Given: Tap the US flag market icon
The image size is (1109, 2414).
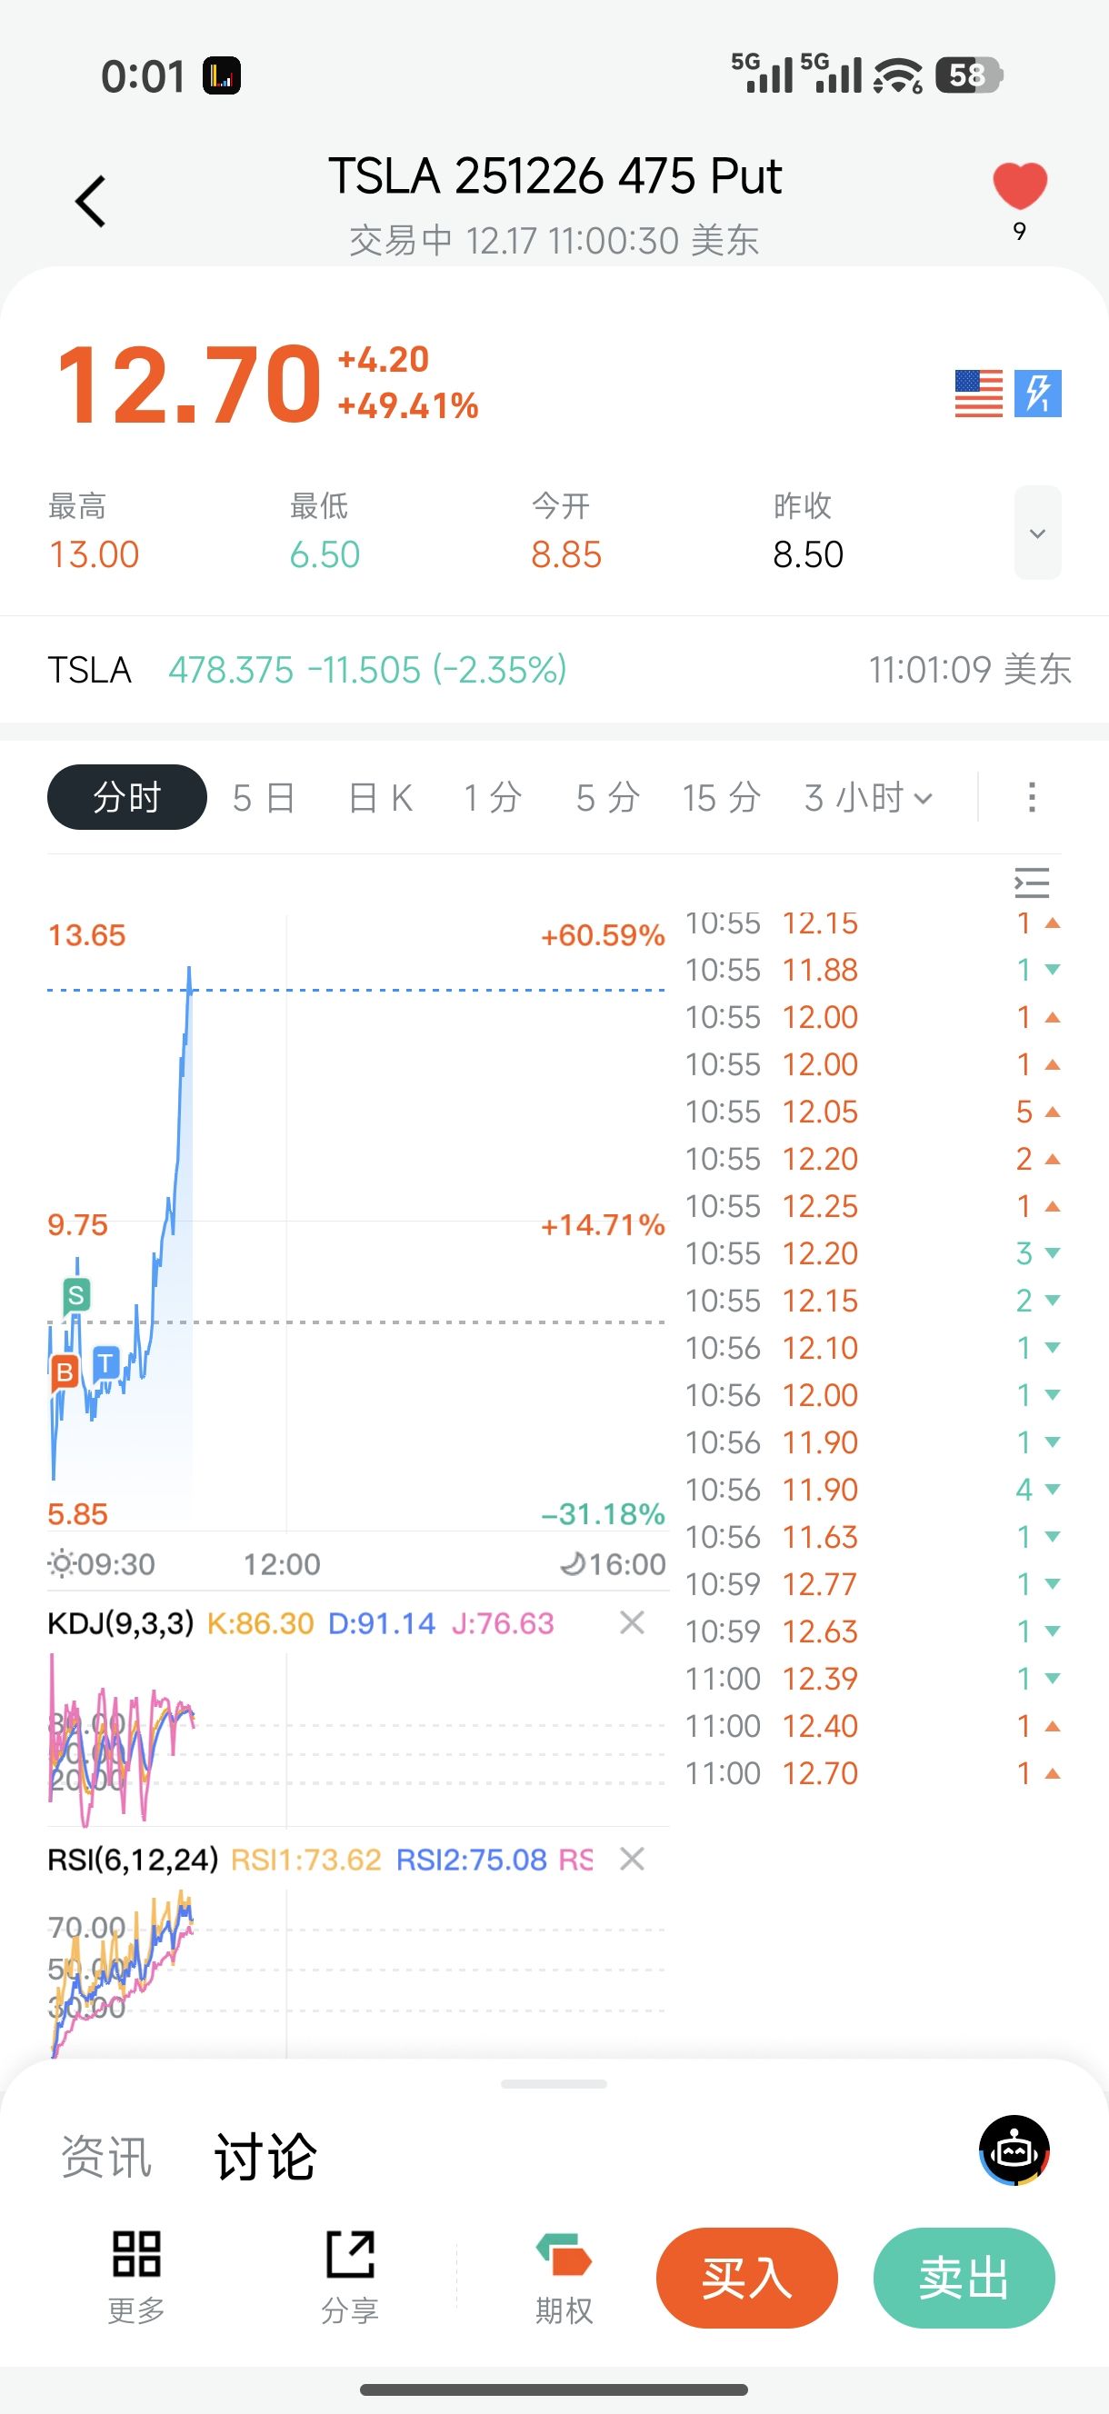Looking at the screenshot, I should 978,394.
